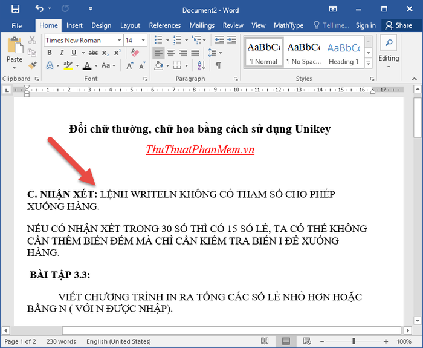Switch to Read Mode view in status bar
The image size is (423, 348).
[264, 341]
